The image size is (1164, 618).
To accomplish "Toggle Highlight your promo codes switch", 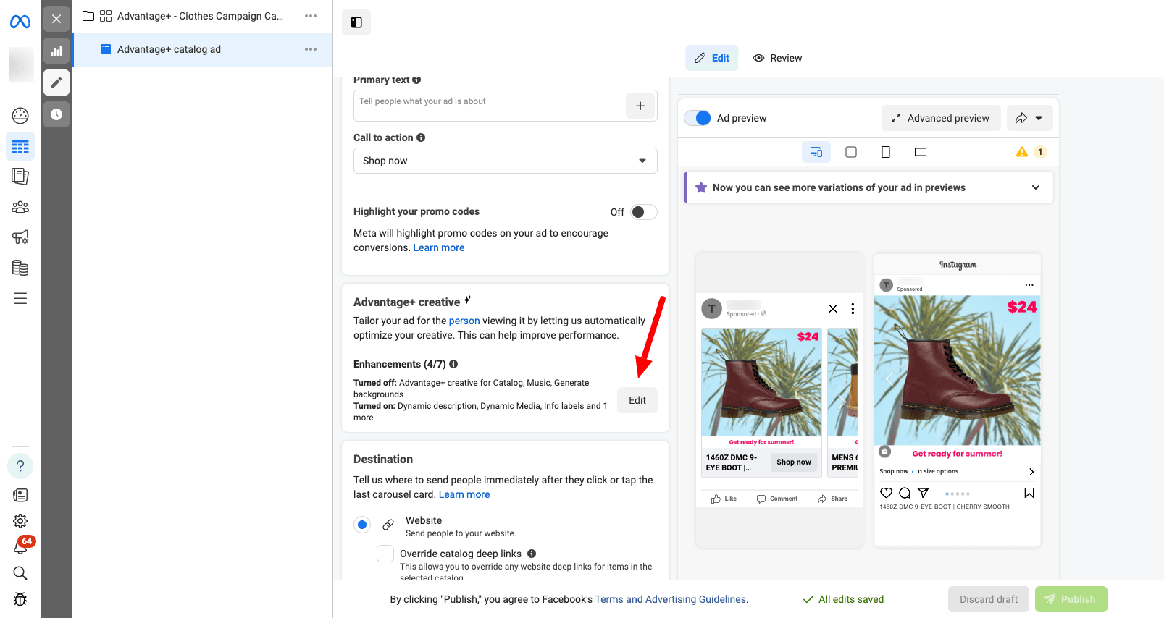I will click(643, 212).
